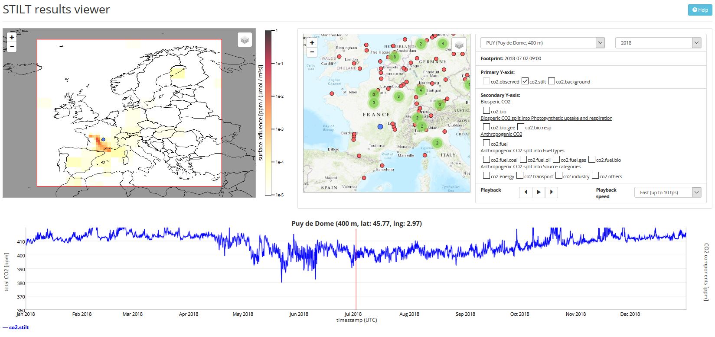Click station cluster 4 near Stuttgart
The image size is (715, 337).
tap(420, 90)
